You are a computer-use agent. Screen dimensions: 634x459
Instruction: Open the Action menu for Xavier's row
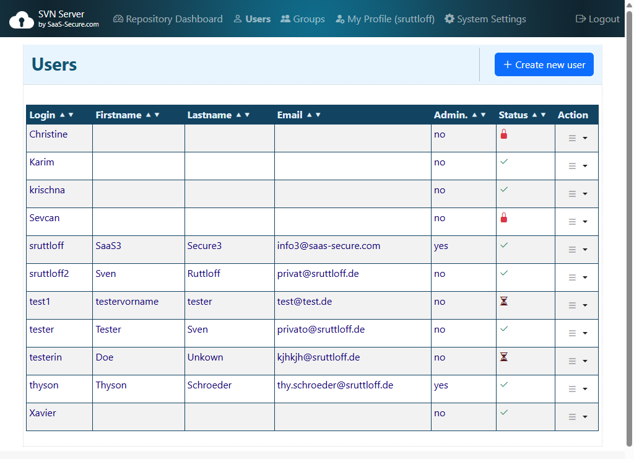point(576,416)
